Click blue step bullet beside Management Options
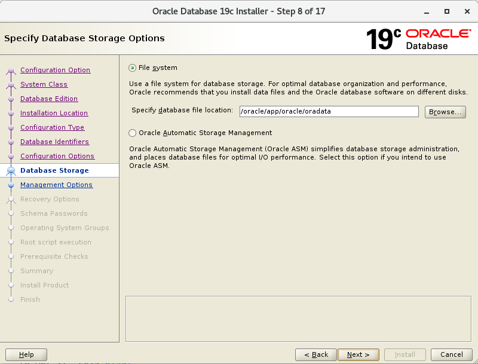This screenshot has width=478, height=364. (11, 185)
